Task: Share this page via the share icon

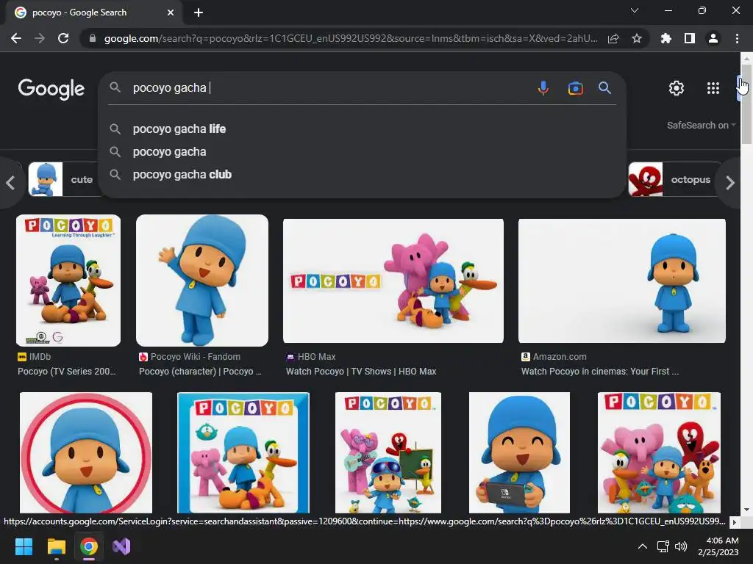Action: click(x=613, y=38)
